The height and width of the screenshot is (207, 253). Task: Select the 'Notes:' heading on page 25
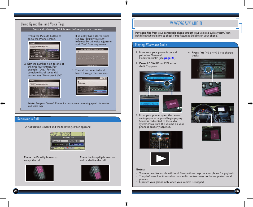140,169
